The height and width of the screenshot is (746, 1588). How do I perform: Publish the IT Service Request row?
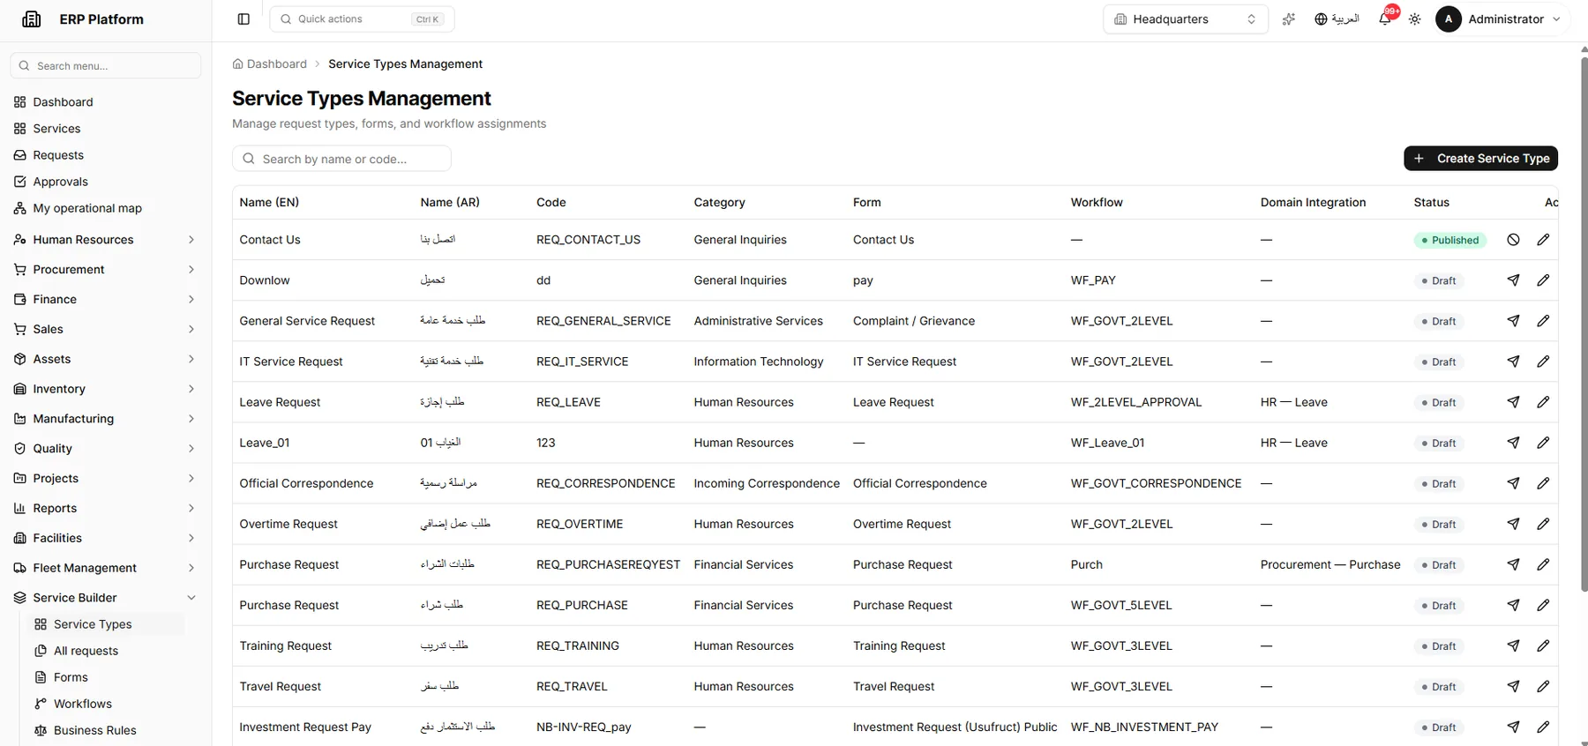[x=1513, y=362]
